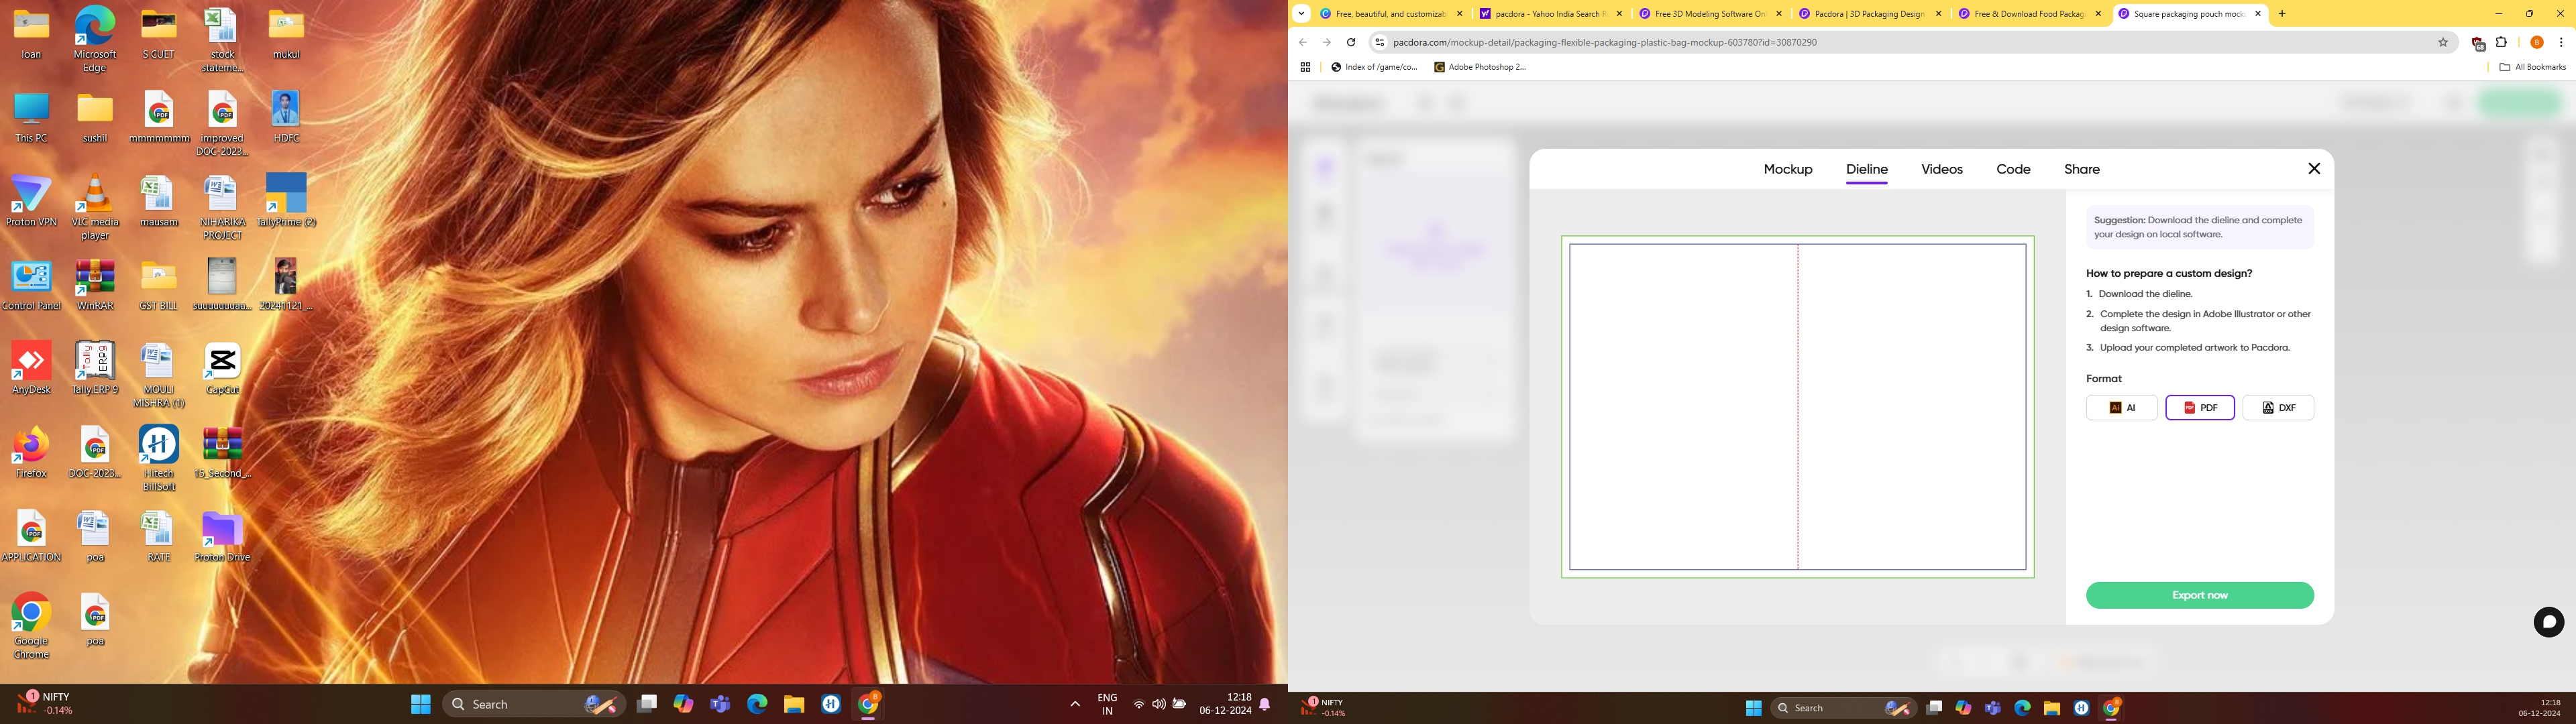Click File Explorer in taskbar

tap(794, 704)
